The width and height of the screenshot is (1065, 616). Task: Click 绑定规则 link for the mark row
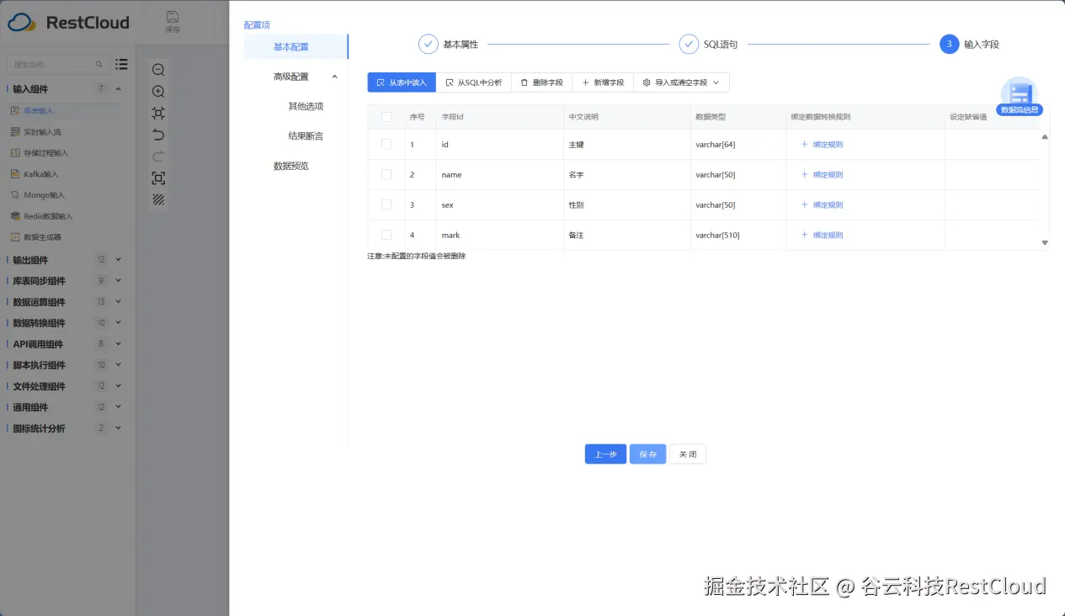pyautogui.click(x=822, y=236)
